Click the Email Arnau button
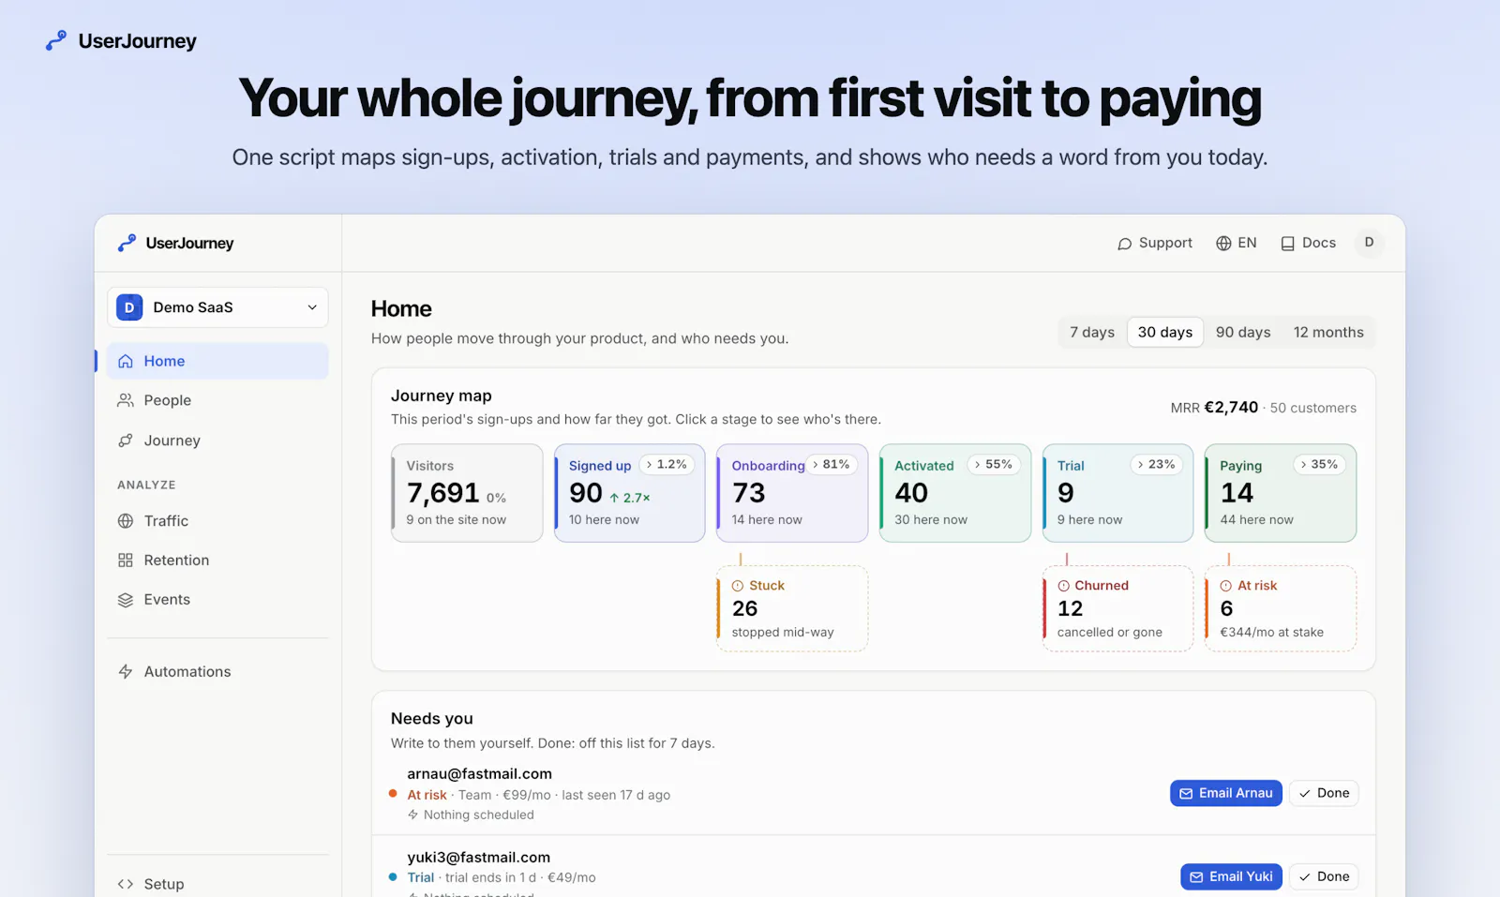Screen dimensions: 1500x897 point(1226,794)
